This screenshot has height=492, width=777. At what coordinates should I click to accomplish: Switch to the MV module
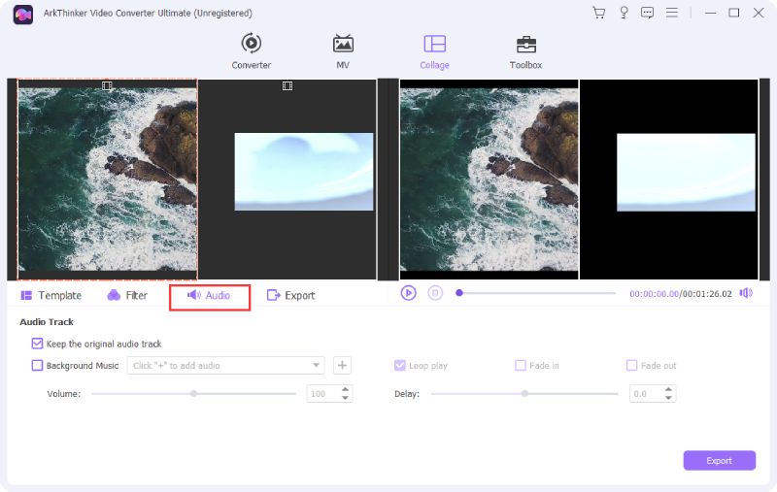coord(343,51)
